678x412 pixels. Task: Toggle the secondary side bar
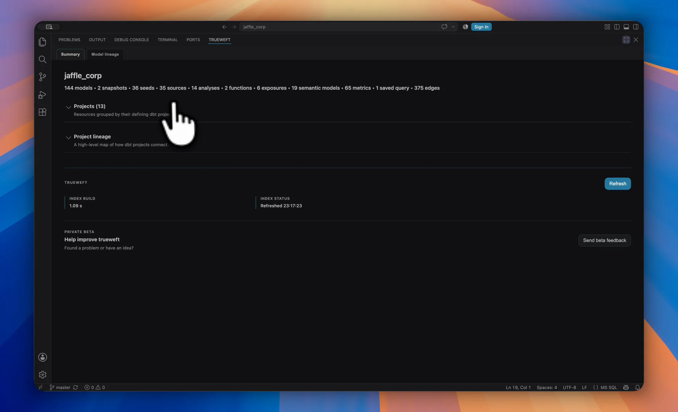coord(636,27)
